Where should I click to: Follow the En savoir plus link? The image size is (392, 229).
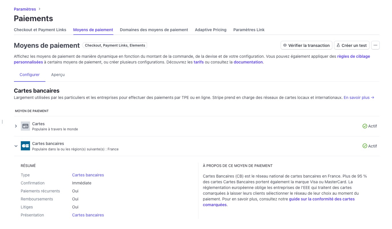coord(359,97)
